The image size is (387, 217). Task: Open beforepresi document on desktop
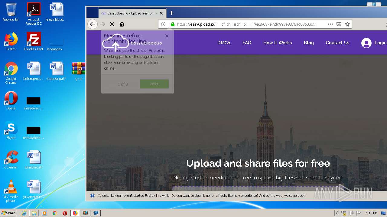point(34,71)
